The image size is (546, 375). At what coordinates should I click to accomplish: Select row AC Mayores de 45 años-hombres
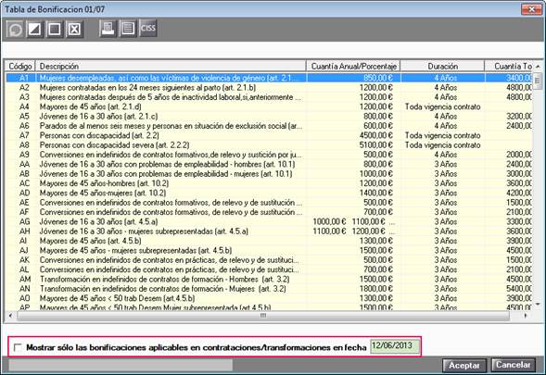pos(269,183)
